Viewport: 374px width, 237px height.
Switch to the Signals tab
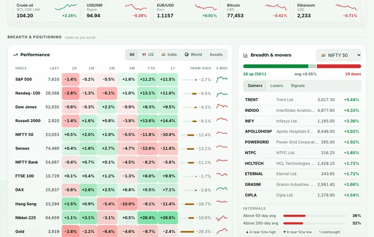click(x=298, y=86)
